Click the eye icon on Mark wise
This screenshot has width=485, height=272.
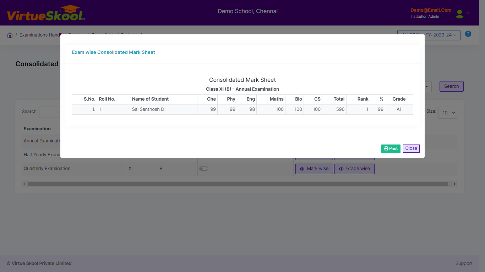coord(302,169)
